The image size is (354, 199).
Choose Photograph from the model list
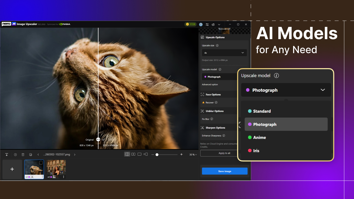point(286,124)
